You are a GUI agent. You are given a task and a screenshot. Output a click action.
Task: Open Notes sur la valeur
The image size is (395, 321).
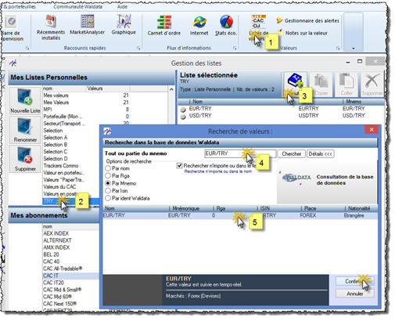point(303,33)
